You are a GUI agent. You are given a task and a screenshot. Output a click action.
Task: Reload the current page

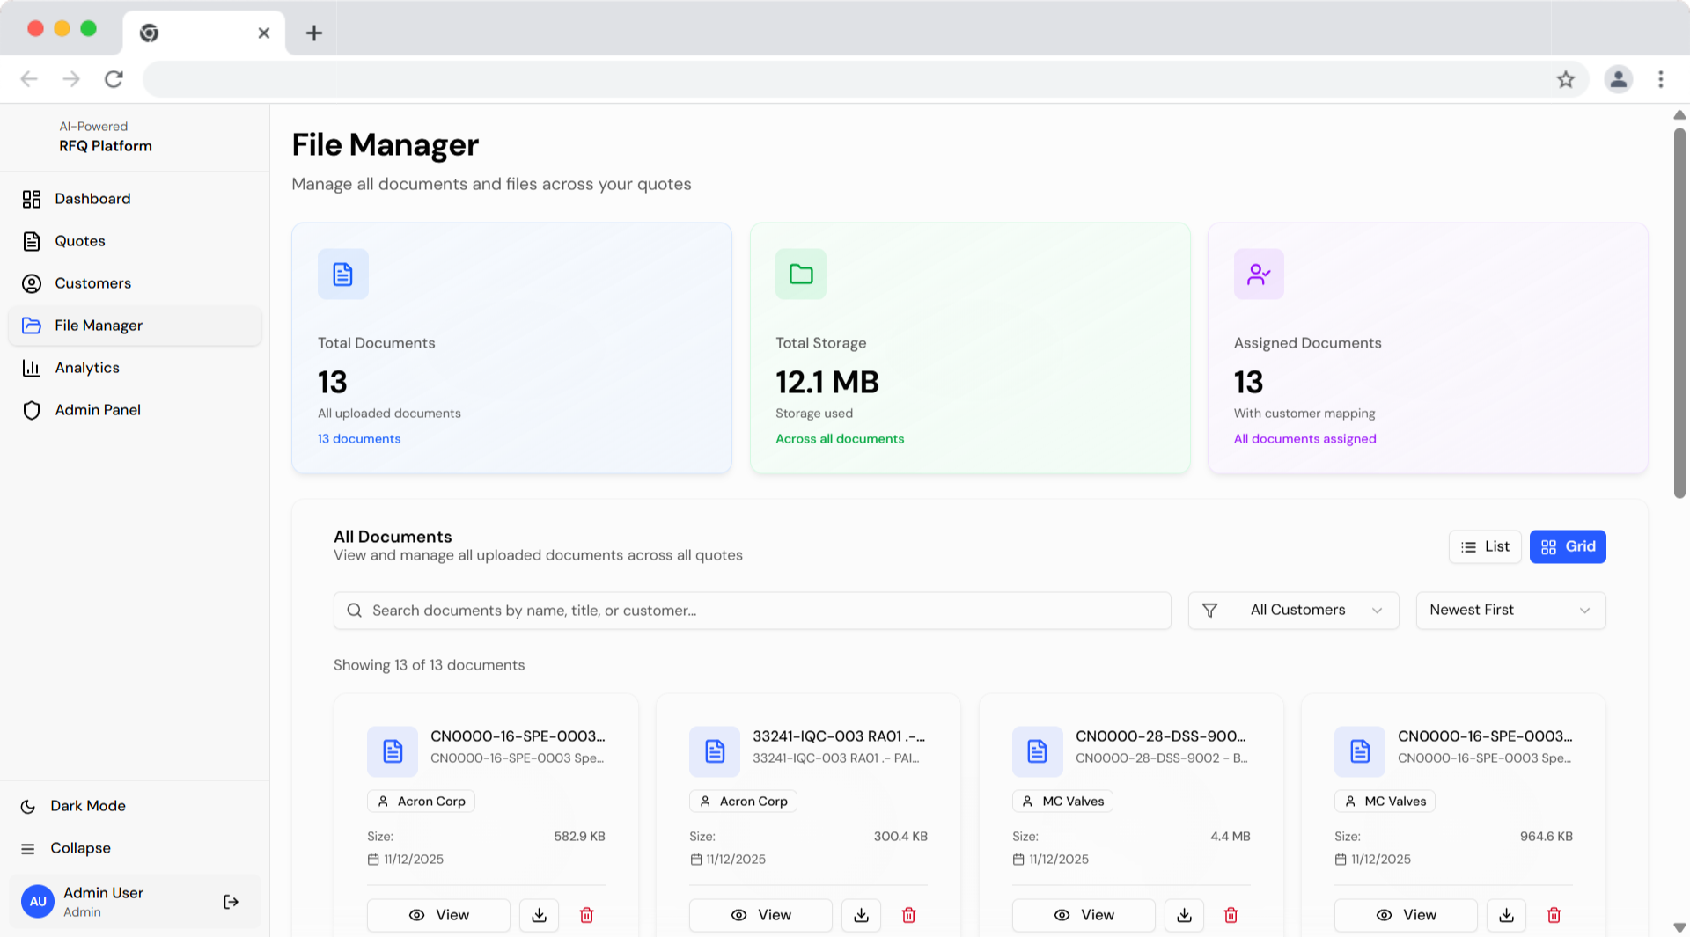114,79
